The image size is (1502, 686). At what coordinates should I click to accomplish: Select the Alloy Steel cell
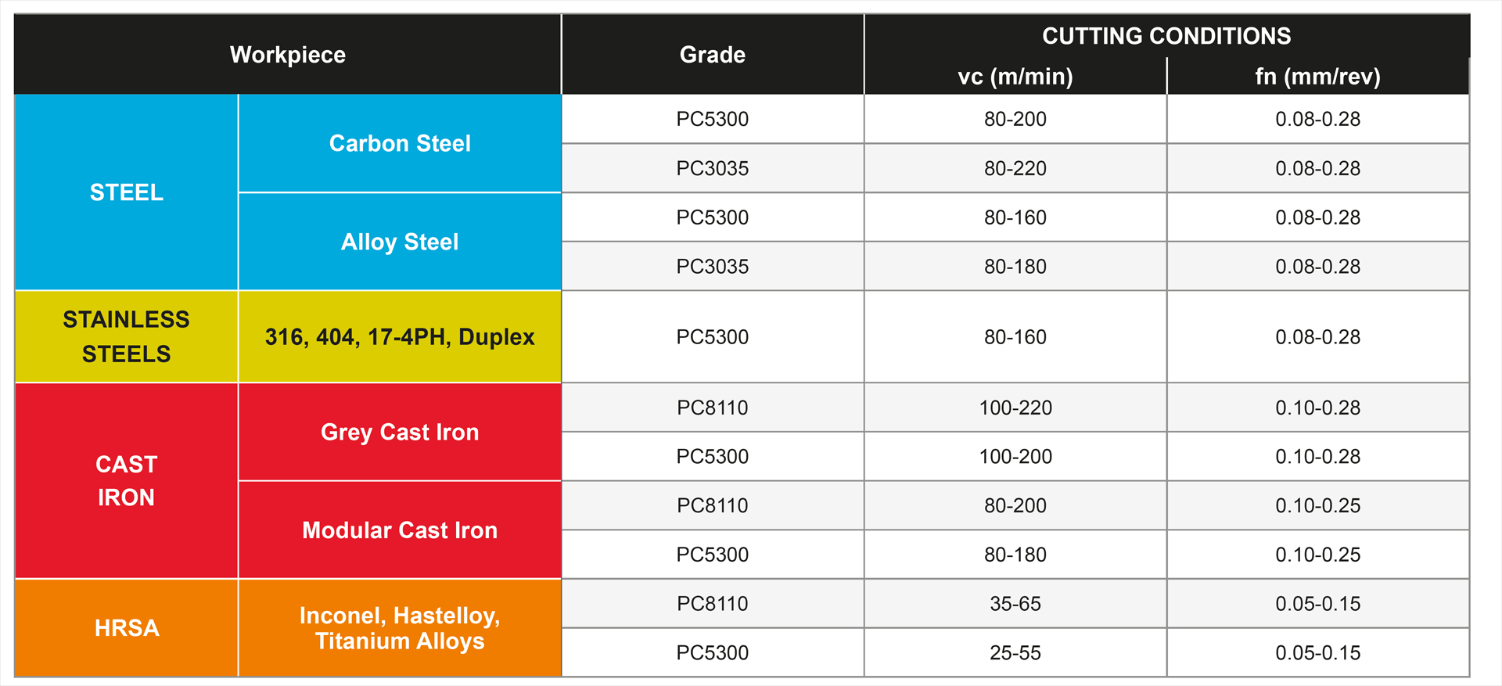400,242
